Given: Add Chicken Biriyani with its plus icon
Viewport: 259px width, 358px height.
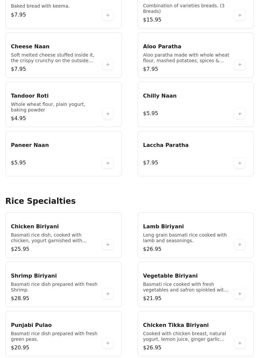Looking at the screenshot, I should coord(108,244).
